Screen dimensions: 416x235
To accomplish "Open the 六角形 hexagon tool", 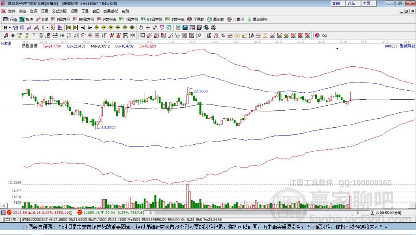I will point(236,20).
